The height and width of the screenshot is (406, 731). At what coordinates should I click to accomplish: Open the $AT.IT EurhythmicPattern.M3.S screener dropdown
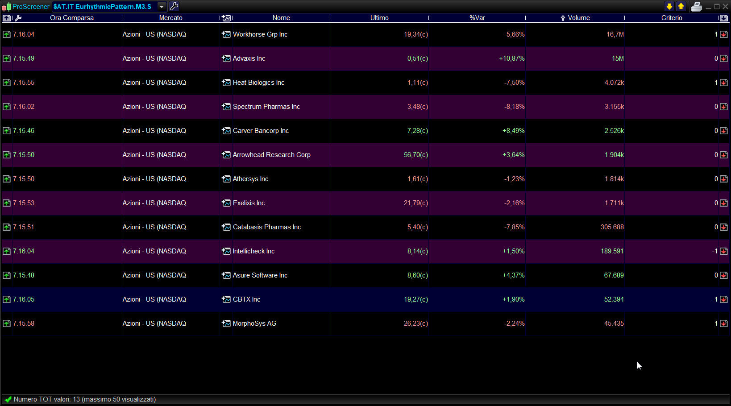pyautogui.click(x=162, y=6)
